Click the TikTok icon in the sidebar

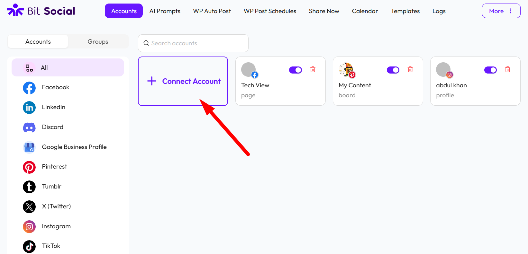[x=29, y=246]
